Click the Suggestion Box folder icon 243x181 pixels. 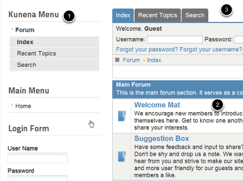pos(122,156)
